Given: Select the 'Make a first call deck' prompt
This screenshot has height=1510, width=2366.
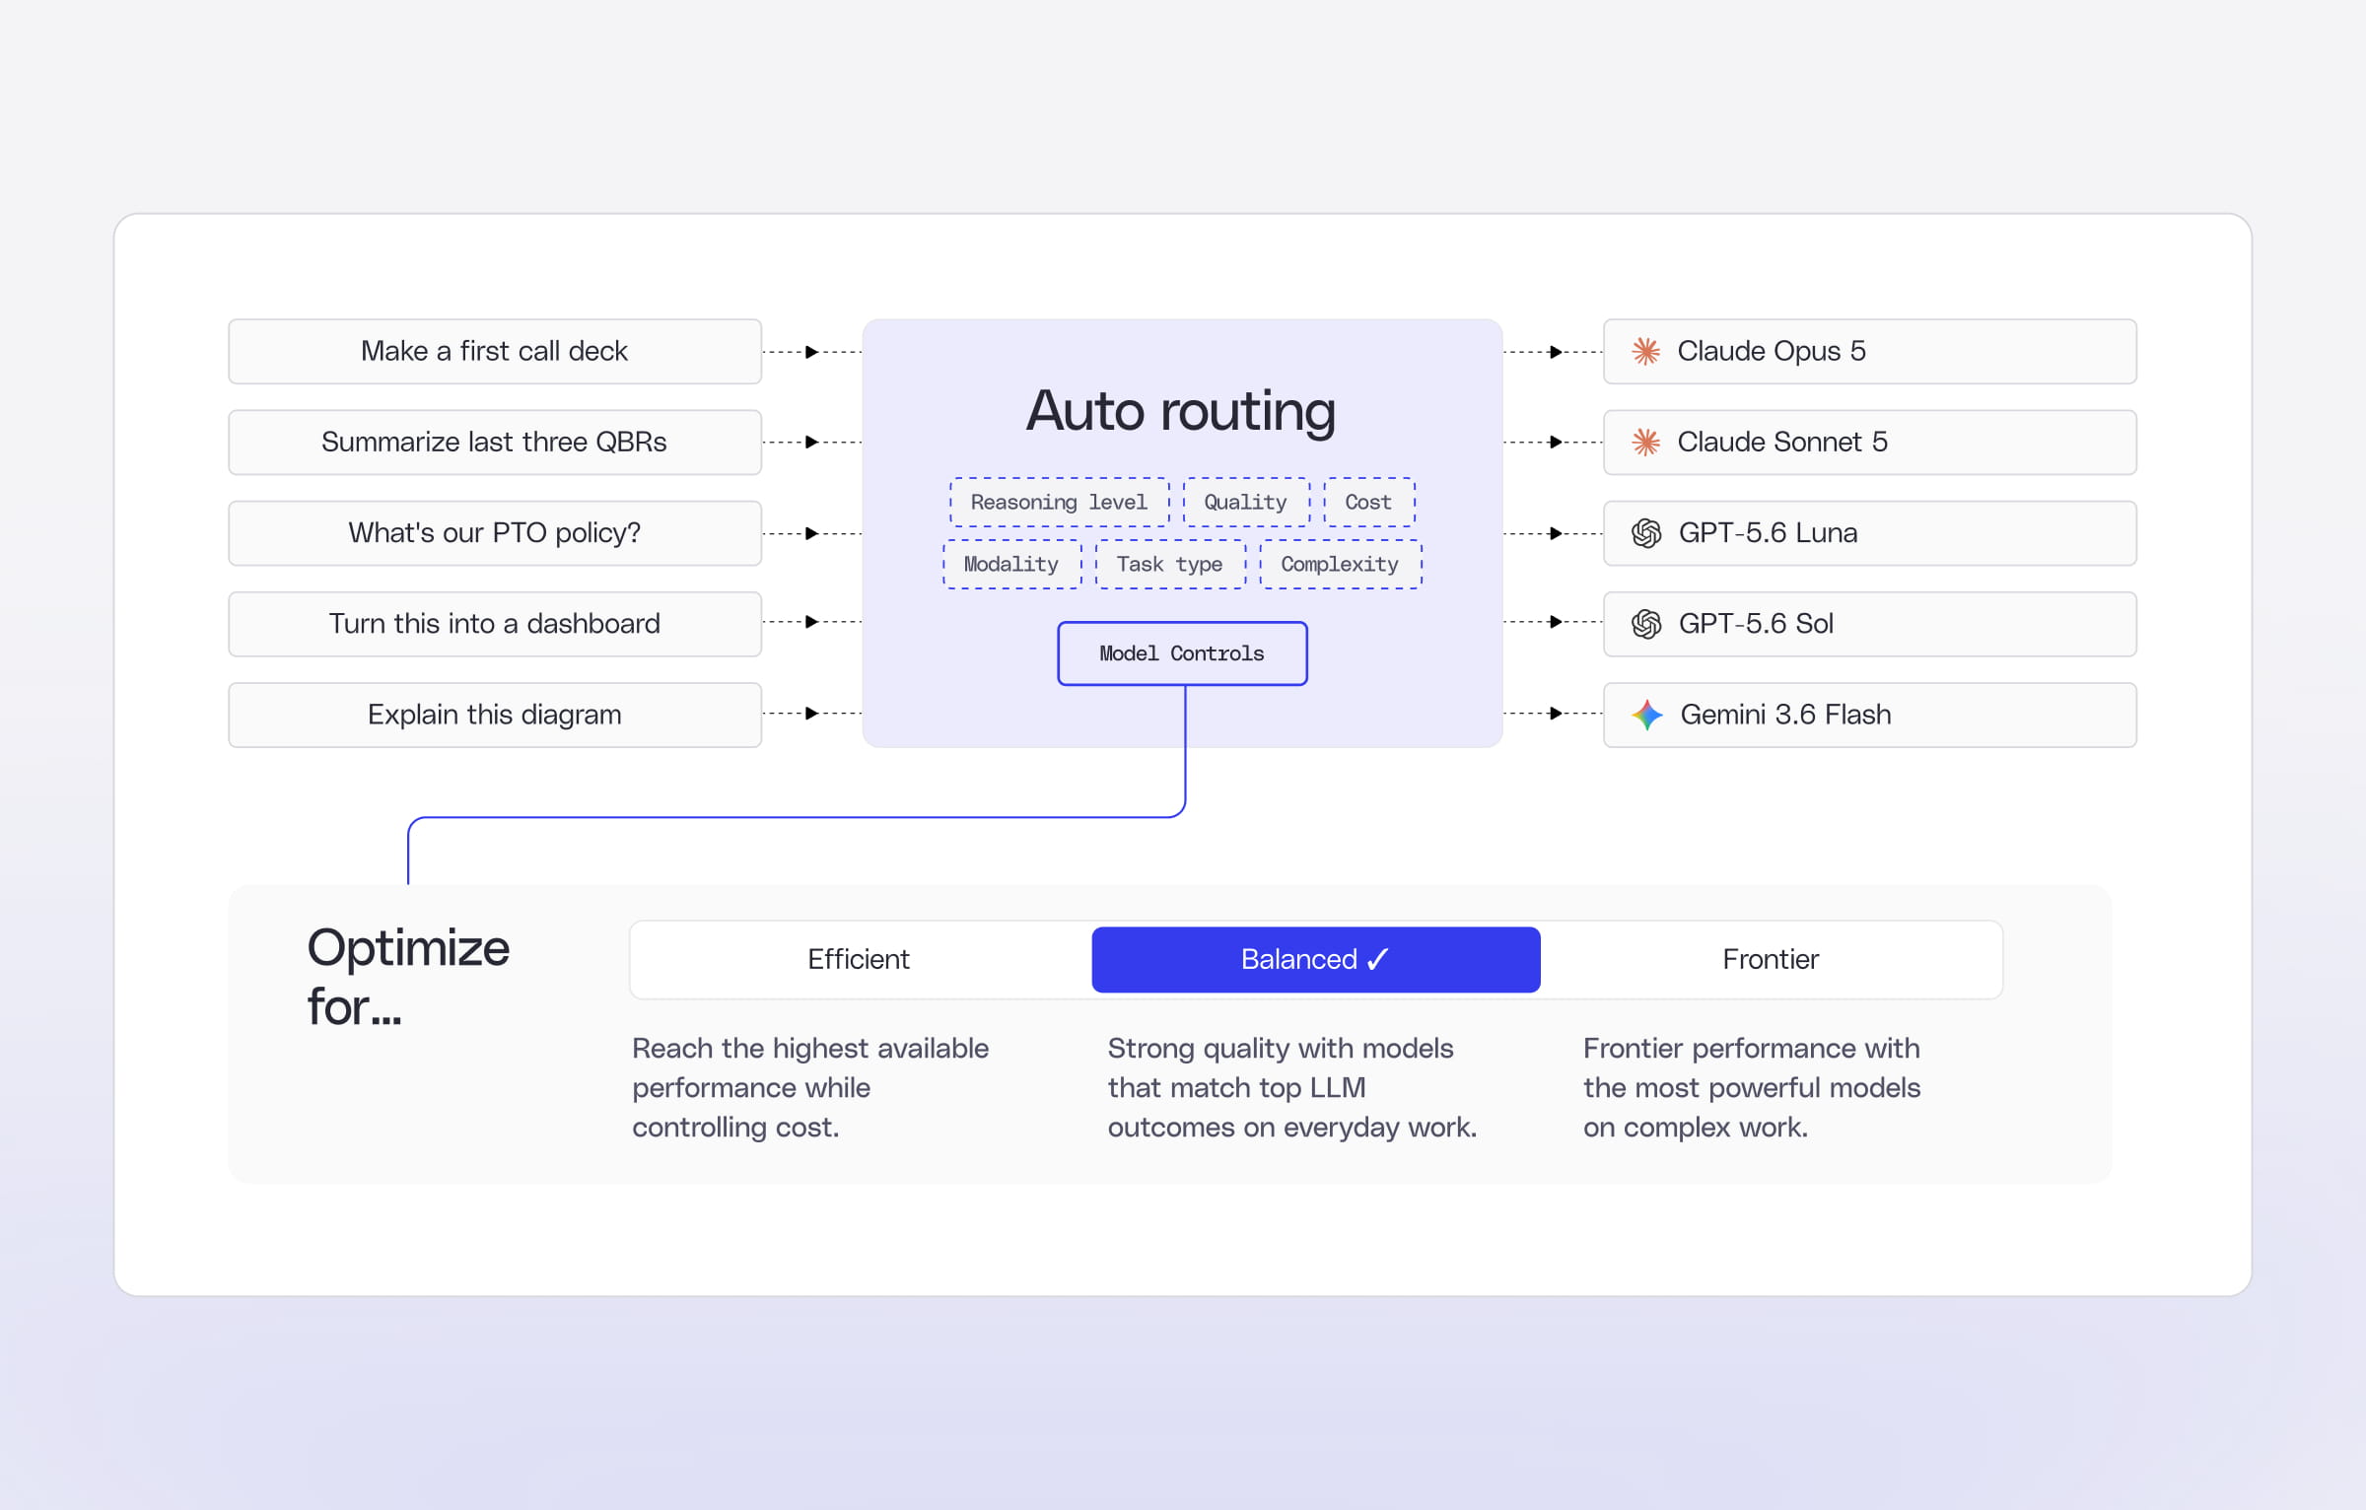Looking at the screenshot, I should [x=495, y=351].
